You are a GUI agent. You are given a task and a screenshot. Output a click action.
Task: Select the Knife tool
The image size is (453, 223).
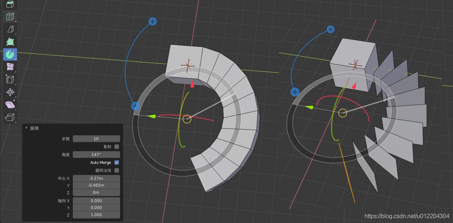tap(10, 29)
